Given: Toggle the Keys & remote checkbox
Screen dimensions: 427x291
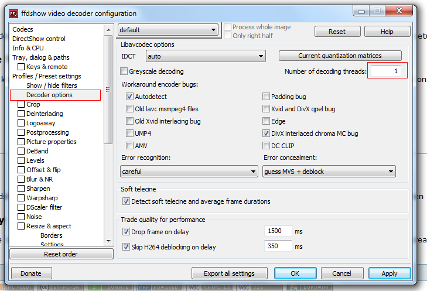Looking at the screenshot, I should pos(21,67).
